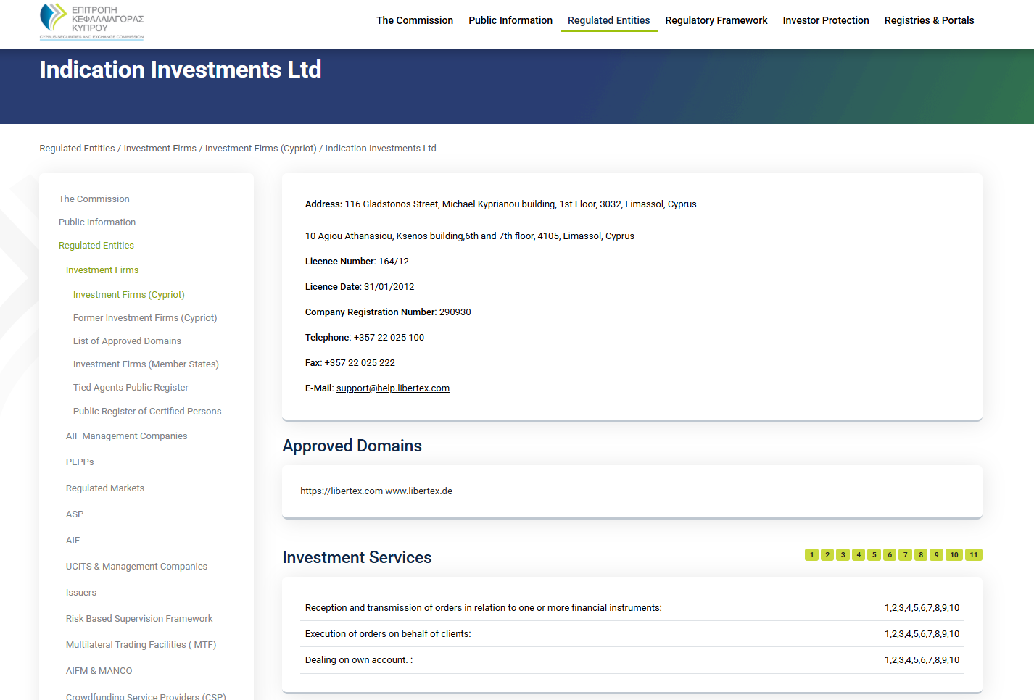Click Company Registration Number 290930
This screenshot has width=1034, height=700.
pyautogui.click(x=388, y=312)
